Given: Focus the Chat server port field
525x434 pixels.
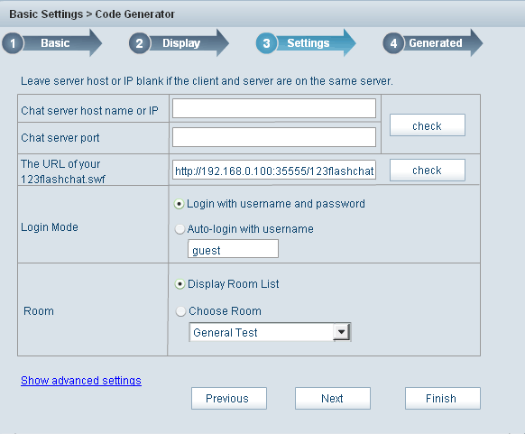Looking at the screenshot, I should (274, 137).
